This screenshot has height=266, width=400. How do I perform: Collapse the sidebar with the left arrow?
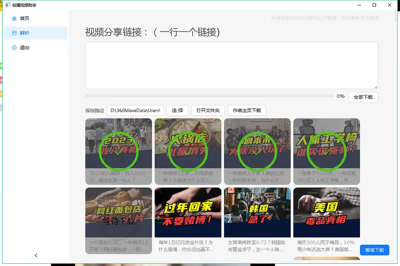36,255
